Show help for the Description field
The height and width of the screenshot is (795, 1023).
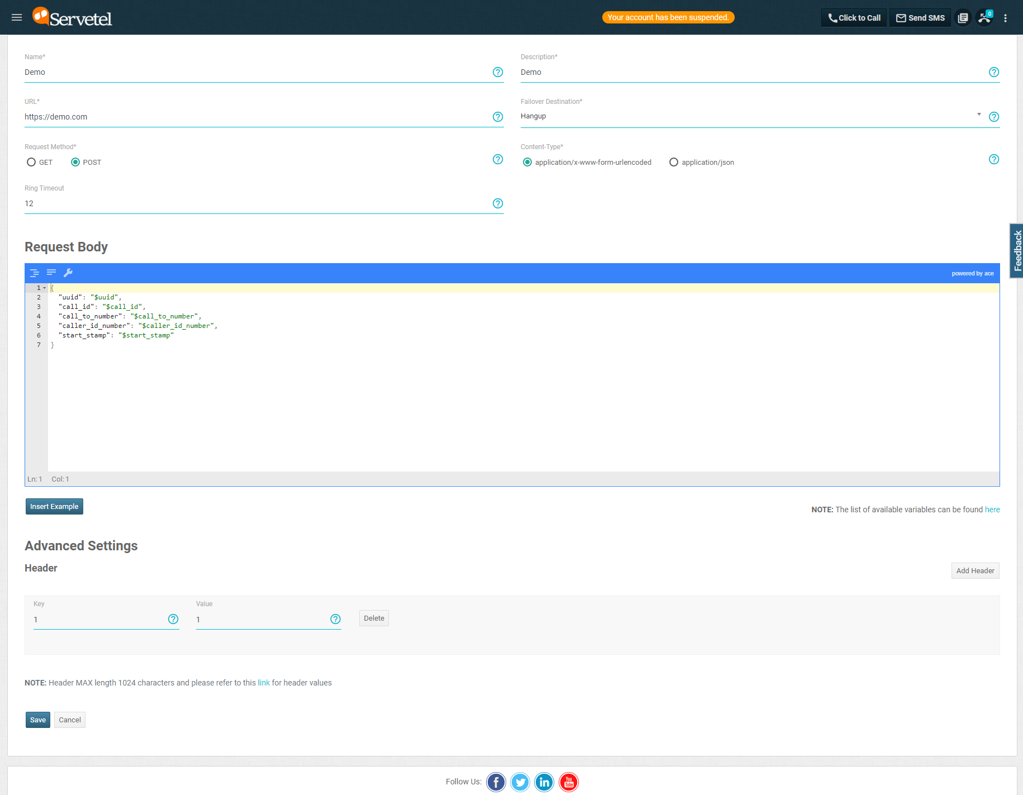pyautogui.click(x=994, y=72)
